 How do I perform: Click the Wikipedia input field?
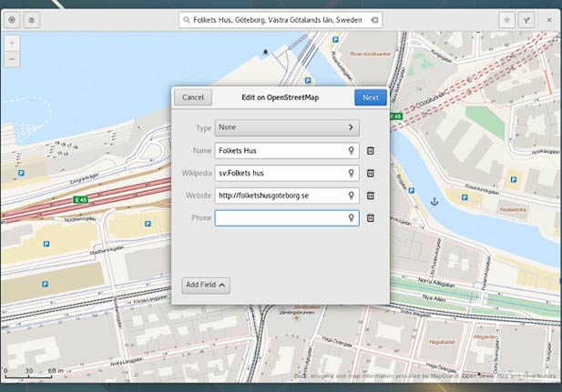click(287, 174)
